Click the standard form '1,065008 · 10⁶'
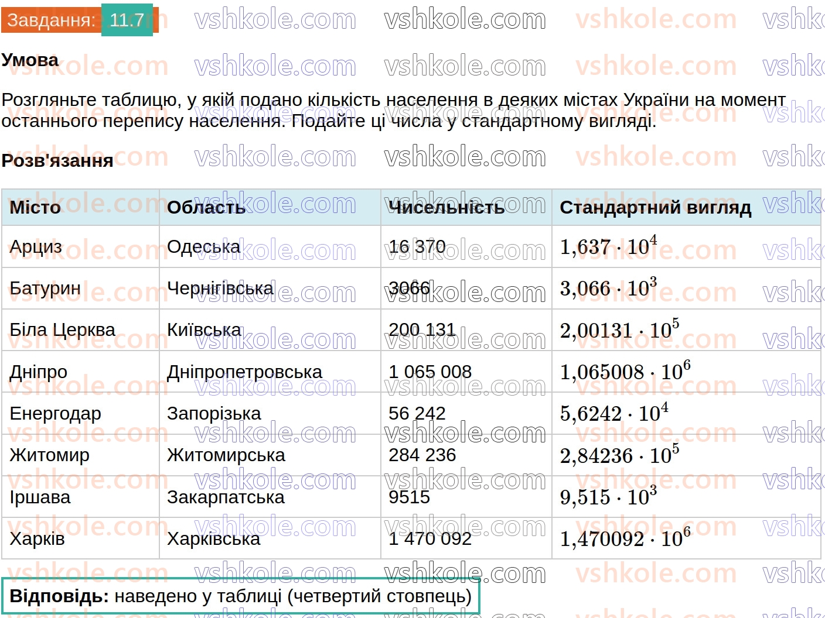This screenshot has width=825, height=618. coord(625,371)
